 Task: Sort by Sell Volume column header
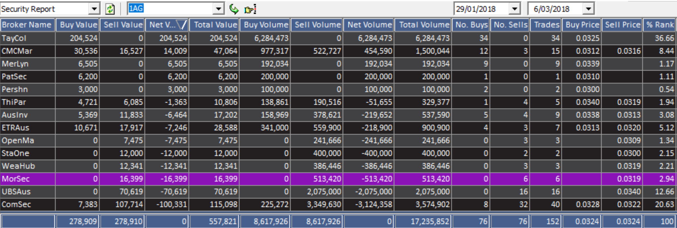pos(317,25)
